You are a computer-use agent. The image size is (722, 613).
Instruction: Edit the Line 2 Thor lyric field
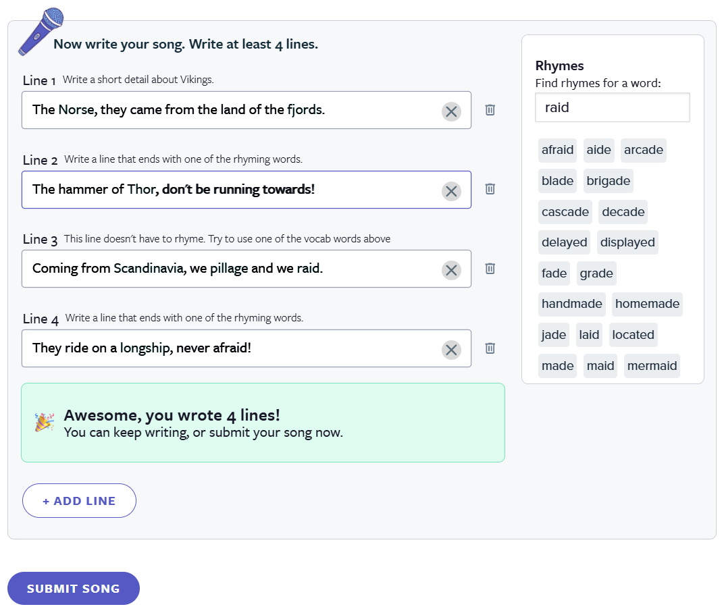coord(247,190)
